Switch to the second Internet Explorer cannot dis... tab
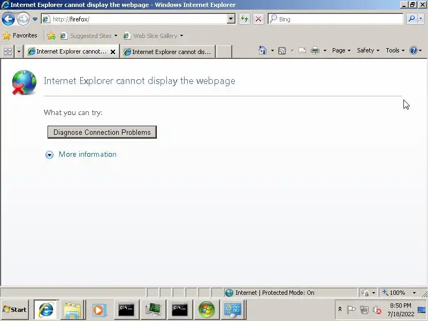This screenshot has width=428, height=321. [168, 51]
